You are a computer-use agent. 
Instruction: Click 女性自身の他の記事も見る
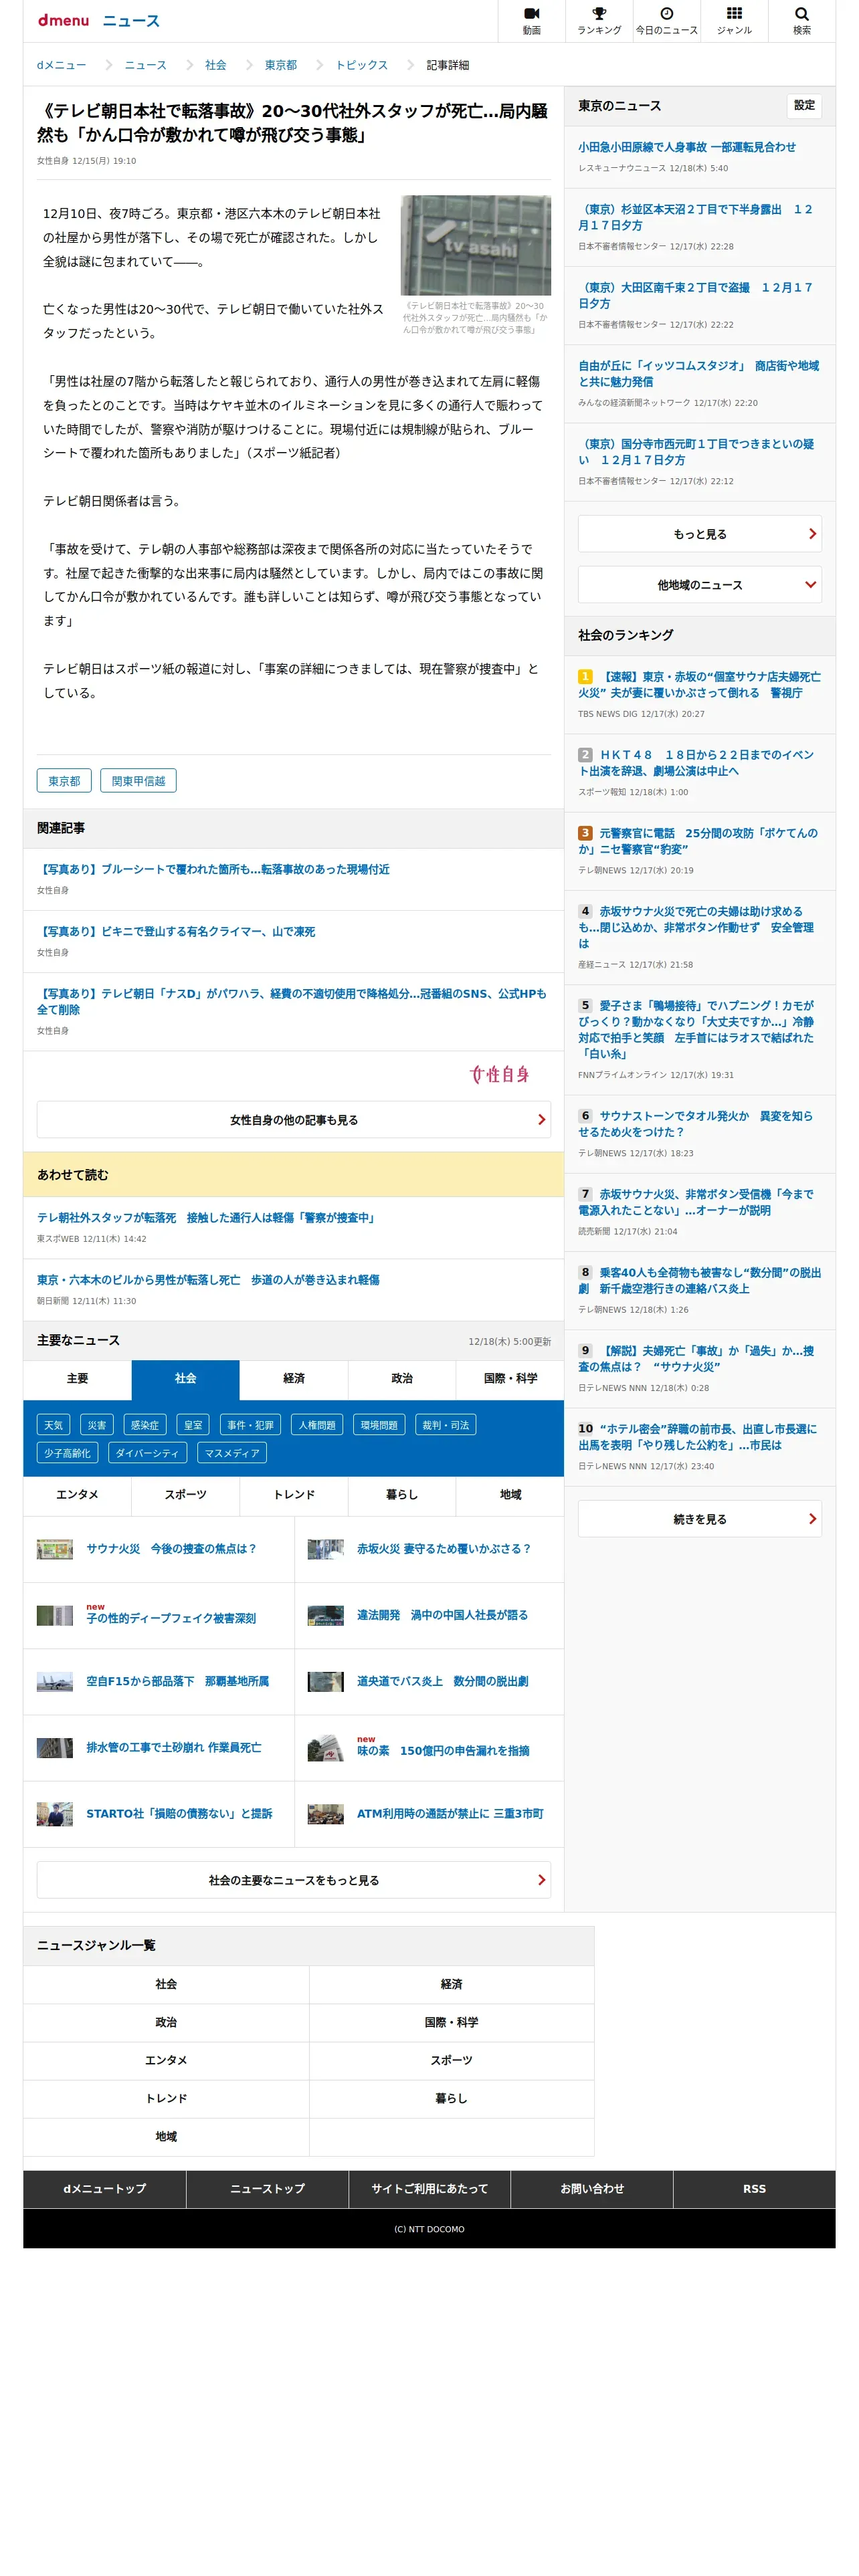pyautogui.click(x=293, y=1120)
